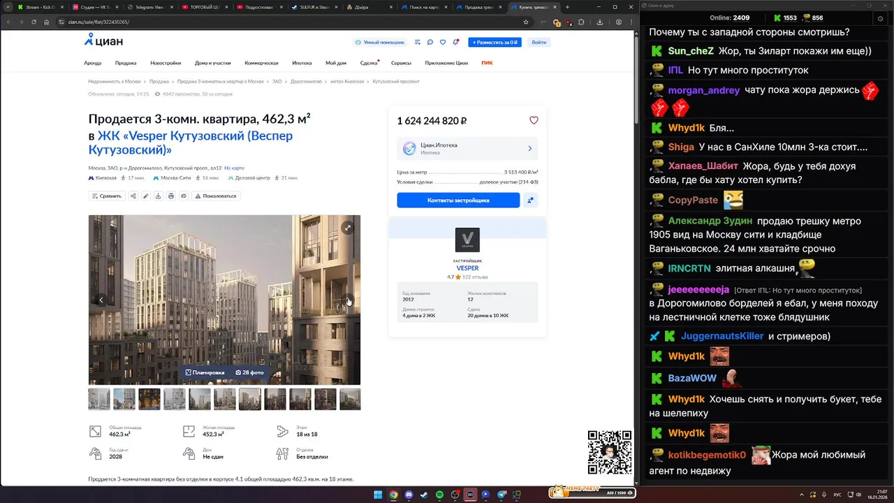Click the Циан logo in the header
The image size is (894, 503).
(103, 41)
